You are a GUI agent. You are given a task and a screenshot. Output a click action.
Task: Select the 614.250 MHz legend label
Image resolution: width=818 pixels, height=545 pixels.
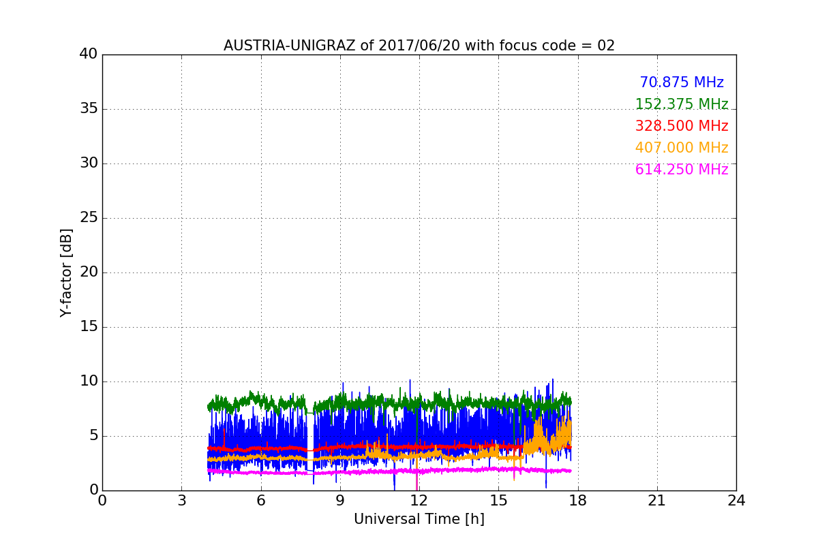point(682,170)
